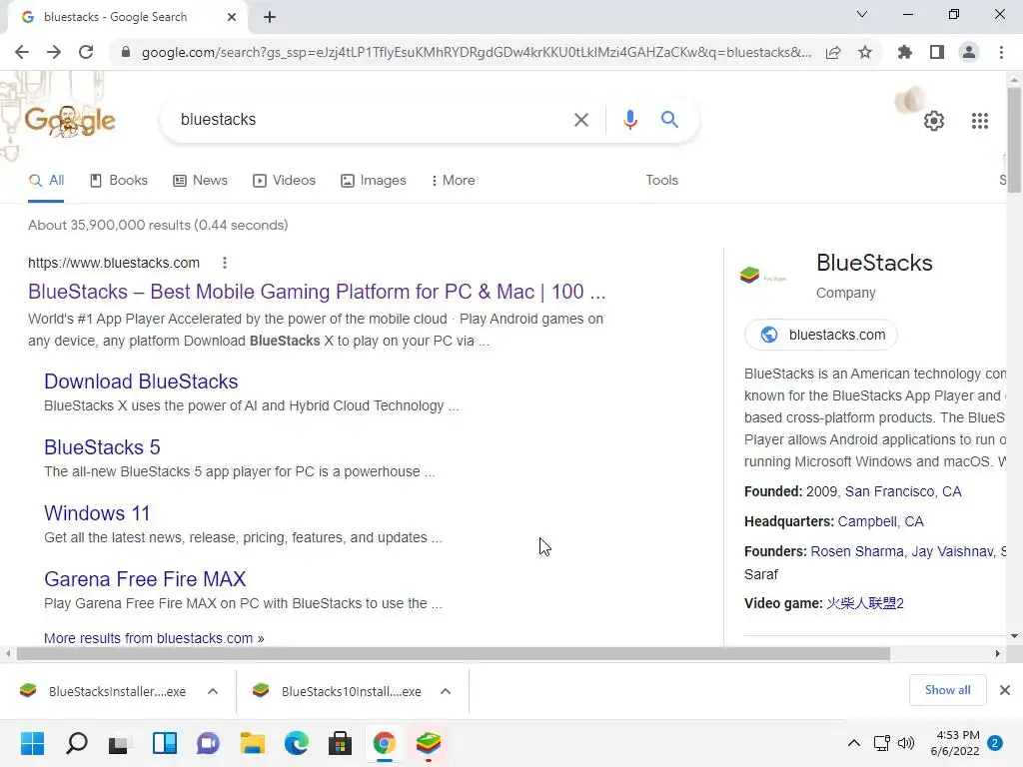Start a voice search with the microphone
This screenshot has height=767, width=1023.
629,120
